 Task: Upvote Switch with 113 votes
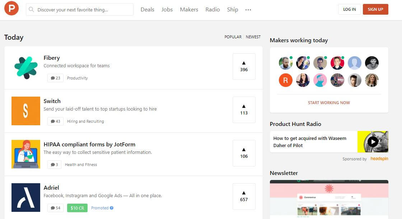(244, 110)
